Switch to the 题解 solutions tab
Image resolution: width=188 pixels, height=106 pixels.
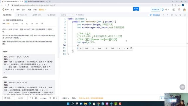(x=37, y=15)
